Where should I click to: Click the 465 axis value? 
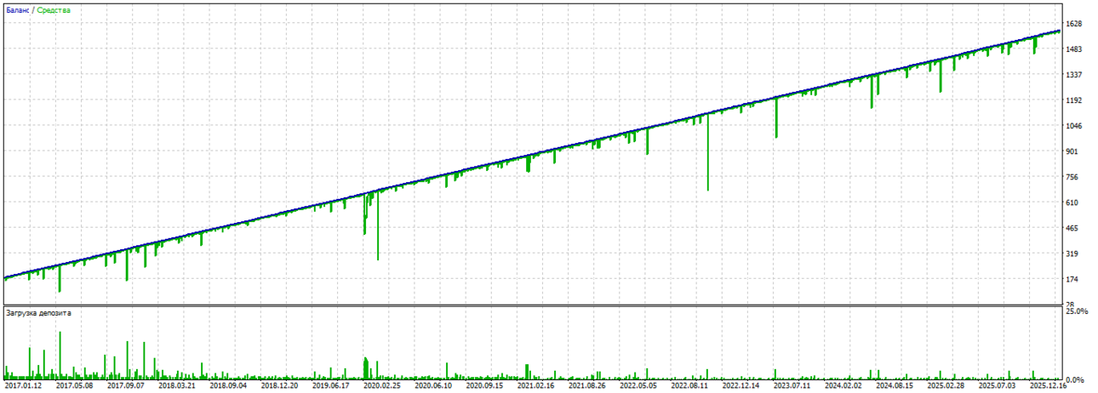tap(1072, 228)
